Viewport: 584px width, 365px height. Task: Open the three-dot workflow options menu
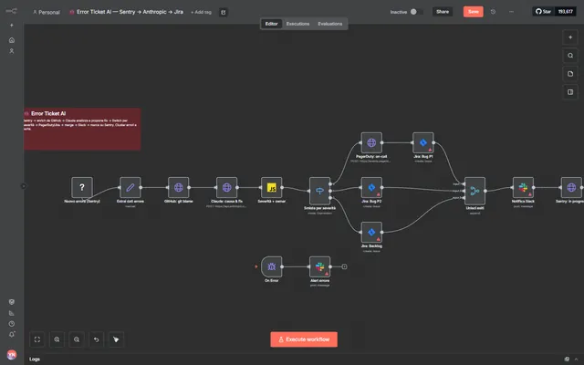point(511,12)
